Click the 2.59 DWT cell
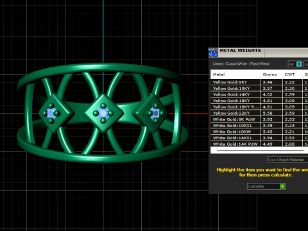The width and height of the screenshot is (308, 231). coord(293,94)
